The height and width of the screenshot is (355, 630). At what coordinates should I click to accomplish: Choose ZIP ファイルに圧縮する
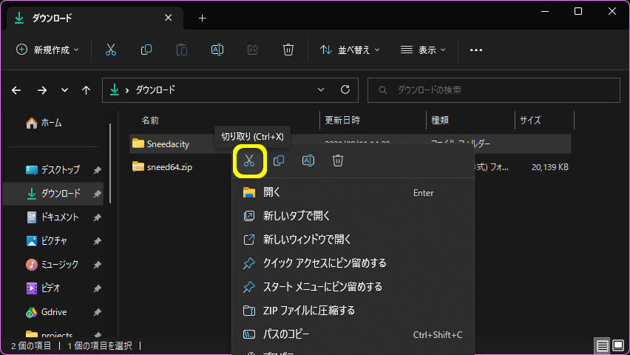click(353, 311)
